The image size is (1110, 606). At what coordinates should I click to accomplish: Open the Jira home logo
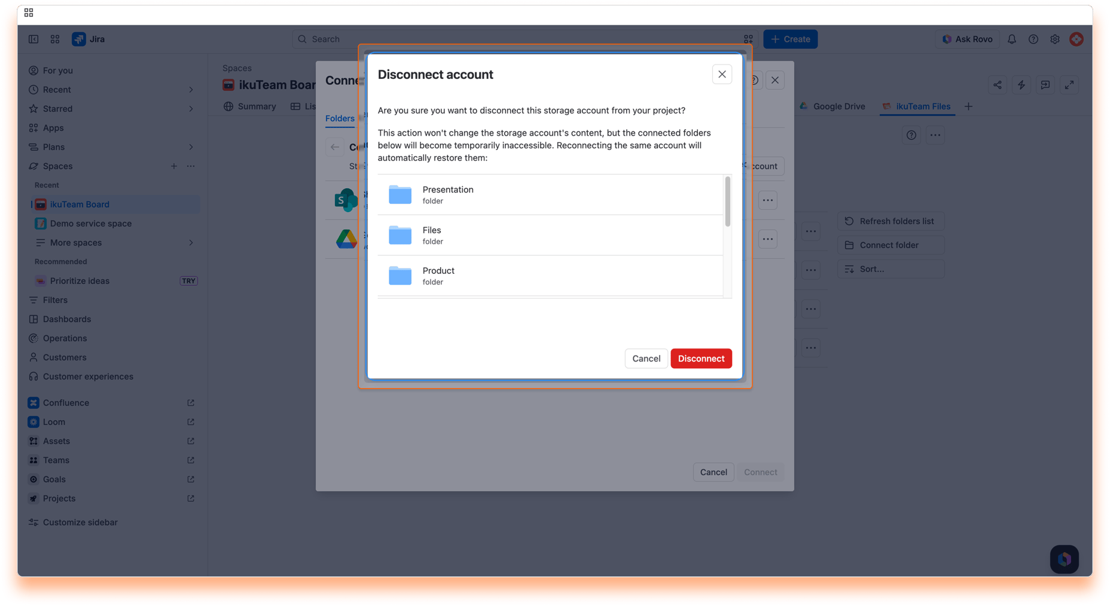pos(89,39)
